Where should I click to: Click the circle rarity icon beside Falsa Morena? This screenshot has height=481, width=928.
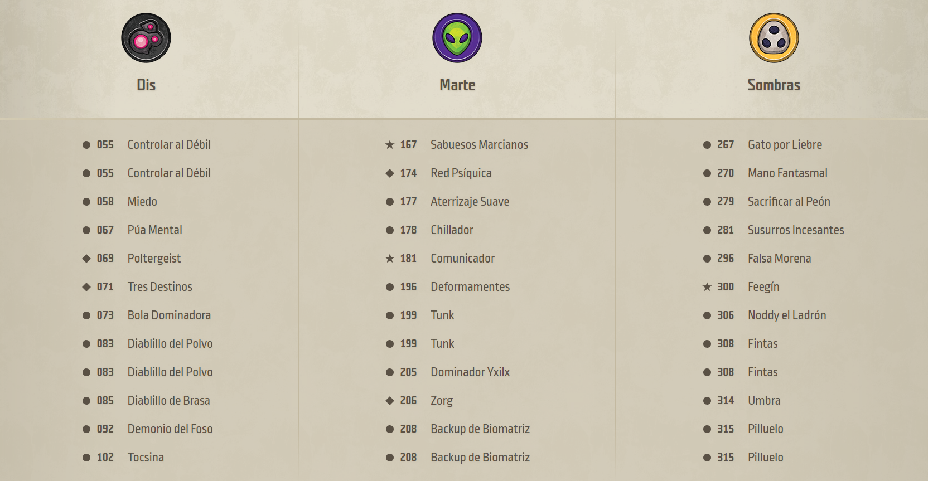pyautogui.click(x=707, y=259)
